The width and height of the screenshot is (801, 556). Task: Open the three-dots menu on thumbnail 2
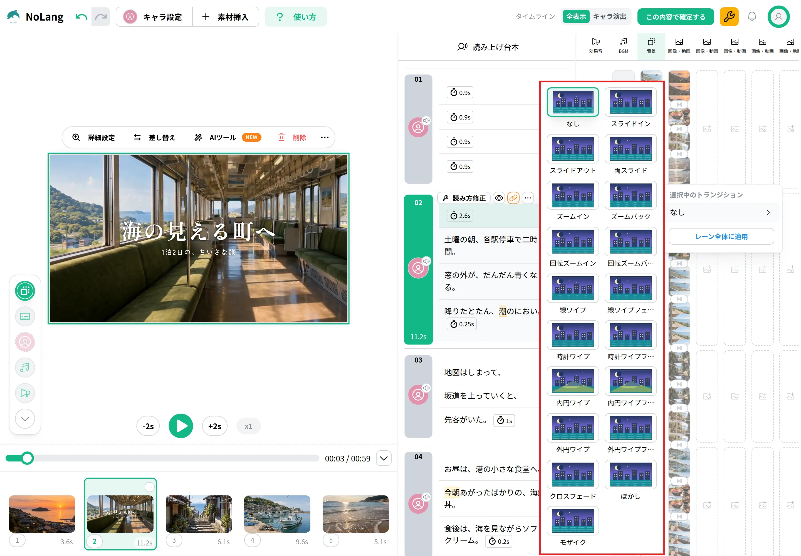(x=149, y=487)
